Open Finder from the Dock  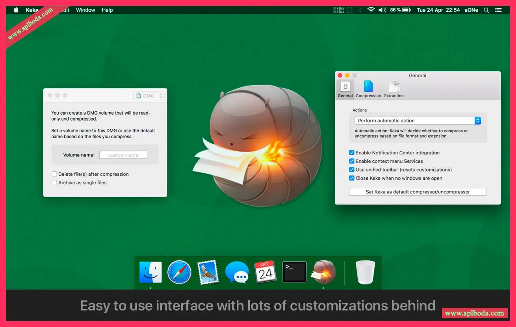click(x=150, y=272)
